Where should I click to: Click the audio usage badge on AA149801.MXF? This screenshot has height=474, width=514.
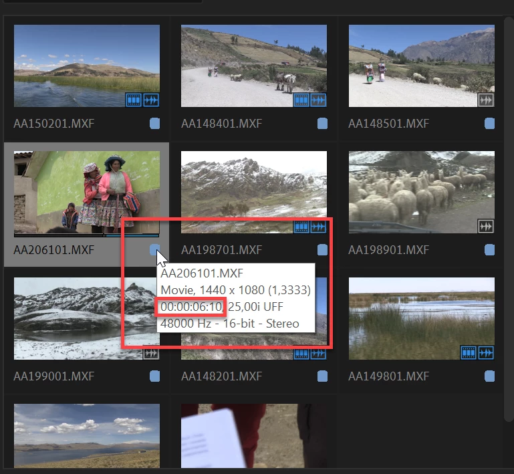click(486, 353)
